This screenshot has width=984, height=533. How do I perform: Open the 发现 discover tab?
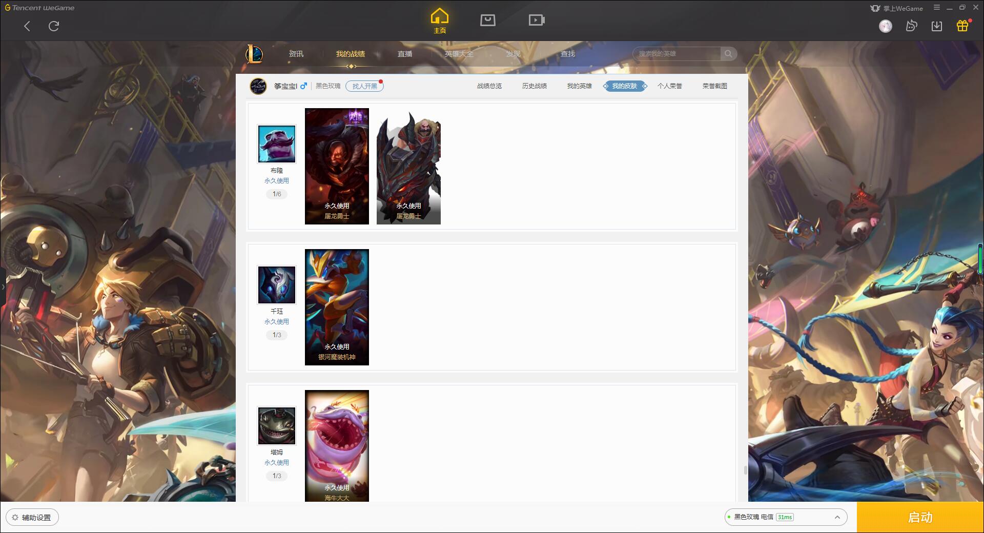(514, 54)
